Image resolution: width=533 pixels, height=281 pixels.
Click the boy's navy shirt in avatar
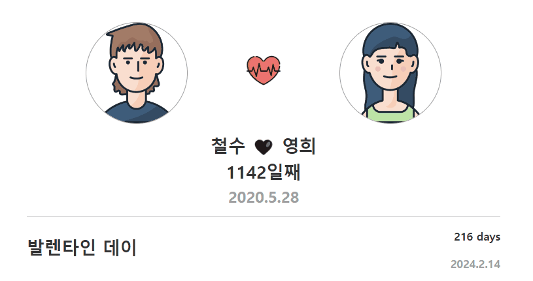tap(137, 113)
